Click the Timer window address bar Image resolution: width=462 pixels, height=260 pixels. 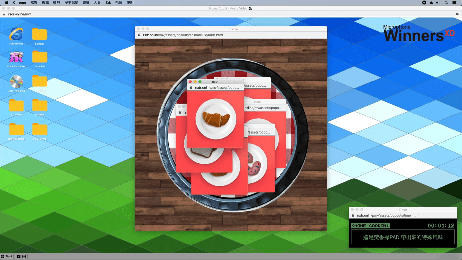[403, 215]
